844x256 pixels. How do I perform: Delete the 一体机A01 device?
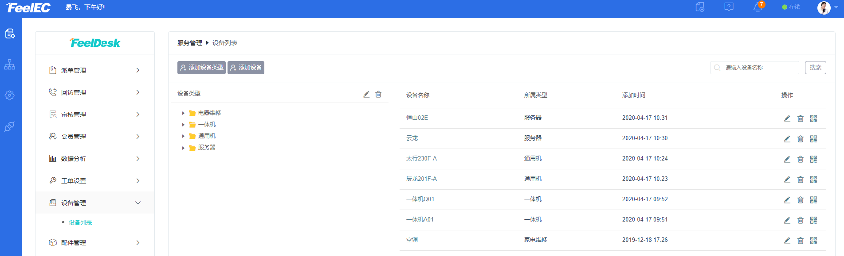coord(801,220)
